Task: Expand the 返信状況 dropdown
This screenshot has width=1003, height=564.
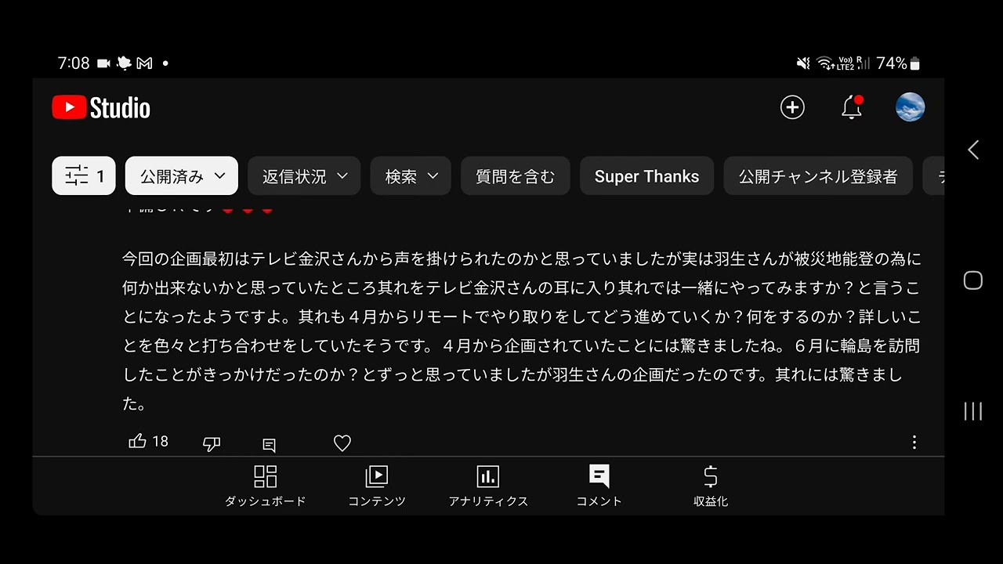Action: click(304, 176)
